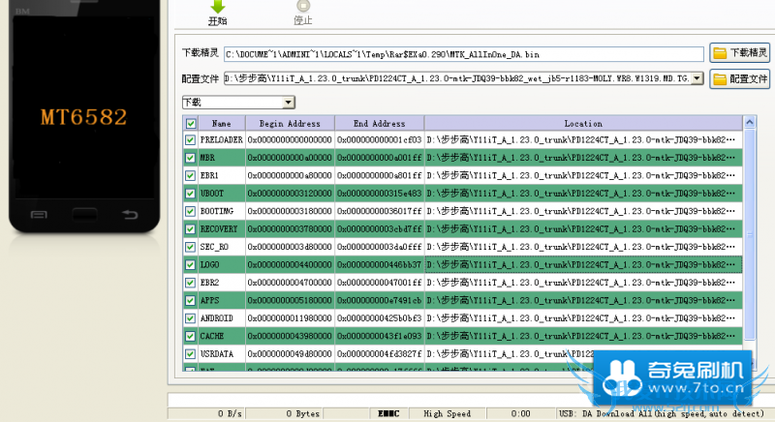This screenshot has width=775, height=422.
Task: Click partition list scrollbar up arrow
Action: pyautogui.click(x=749, y=124)
